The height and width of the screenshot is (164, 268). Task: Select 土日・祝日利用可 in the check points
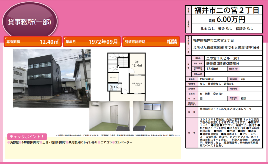(x=54, y=142)
